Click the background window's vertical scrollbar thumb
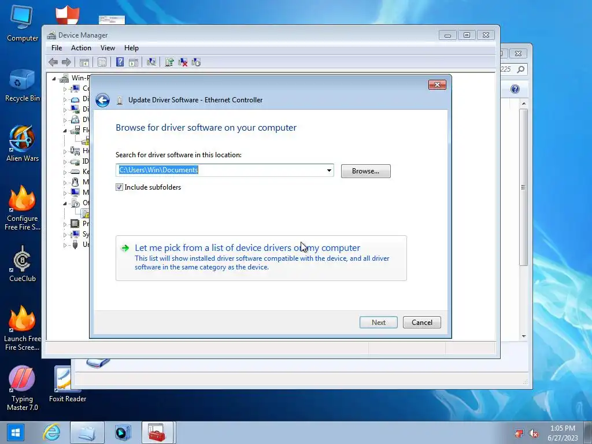The width and height of the screenshot is (592, 444). tap(523, 187)
